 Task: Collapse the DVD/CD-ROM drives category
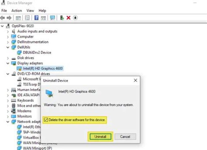coord(8,74)
